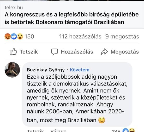Click the Tetszik label on the post

(29, 52)
